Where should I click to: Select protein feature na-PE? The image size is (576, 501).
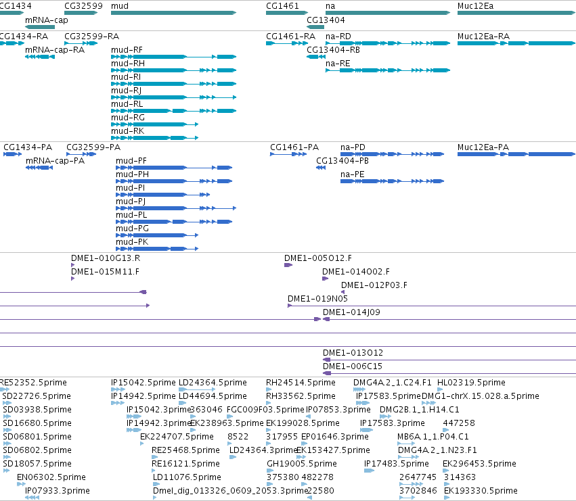(393, 181)
